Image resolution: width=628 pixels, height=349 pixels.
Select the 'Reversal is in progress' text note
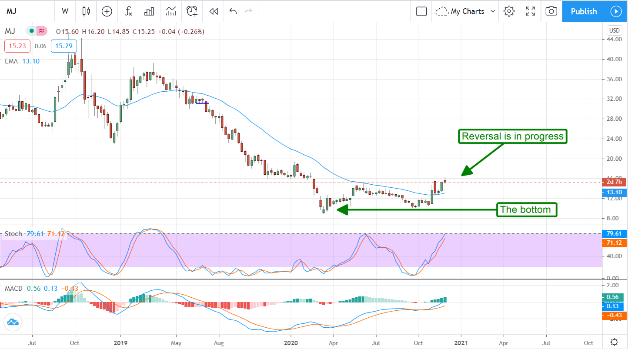[x=513, y=136]
